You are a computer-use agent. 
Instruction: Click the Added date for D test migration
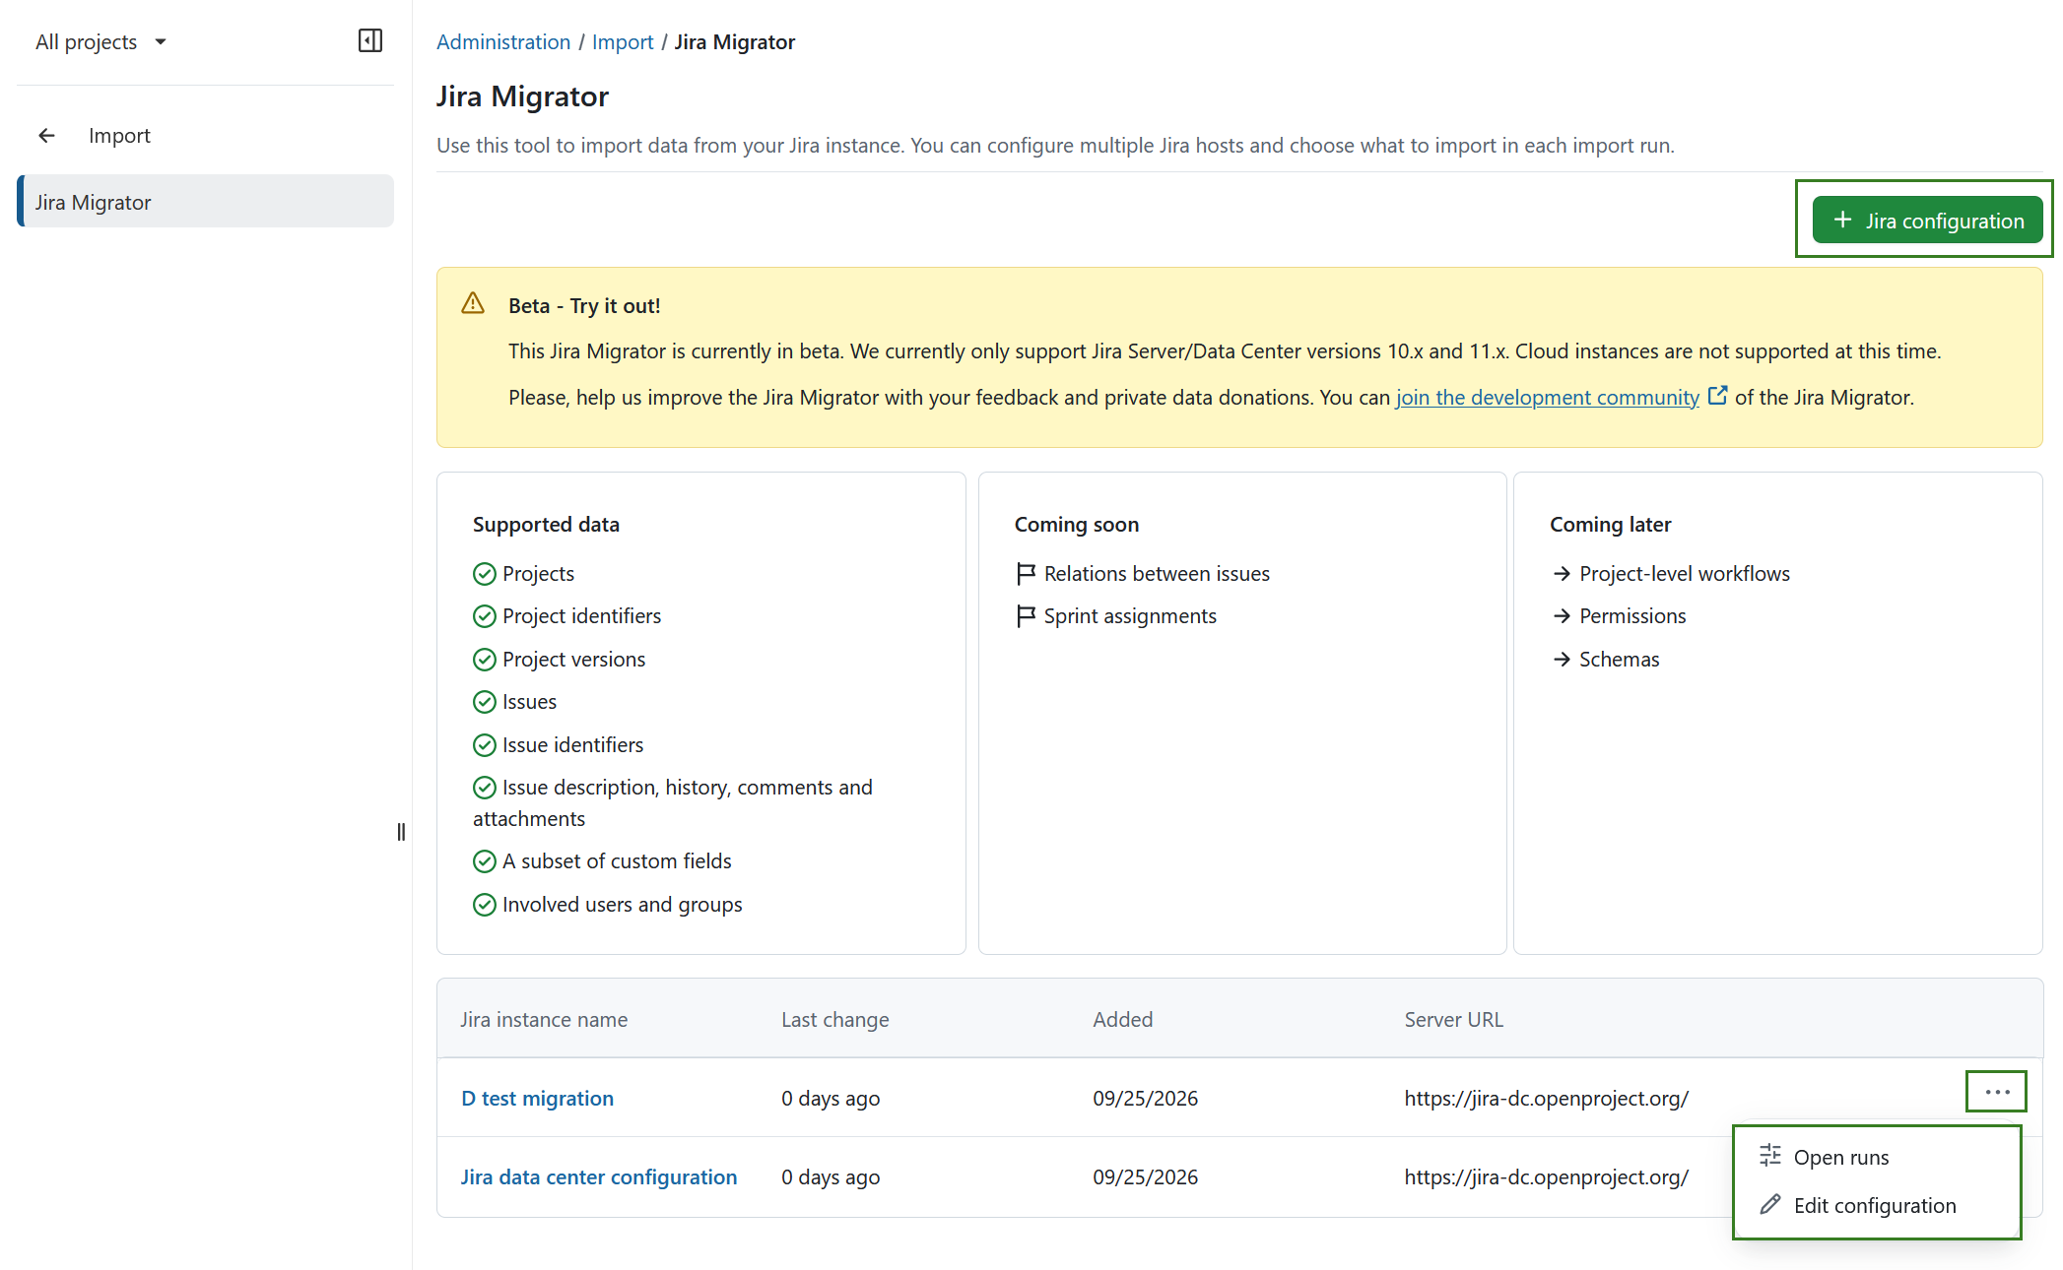click(x=1146, y=1098)
